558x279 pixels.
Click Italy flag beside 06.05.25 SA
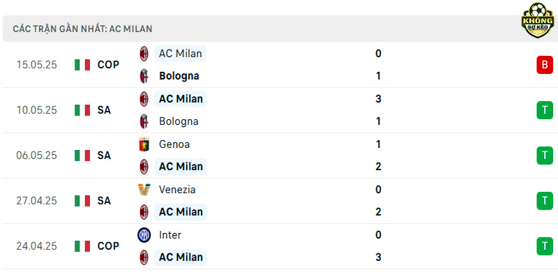(82, 156)
